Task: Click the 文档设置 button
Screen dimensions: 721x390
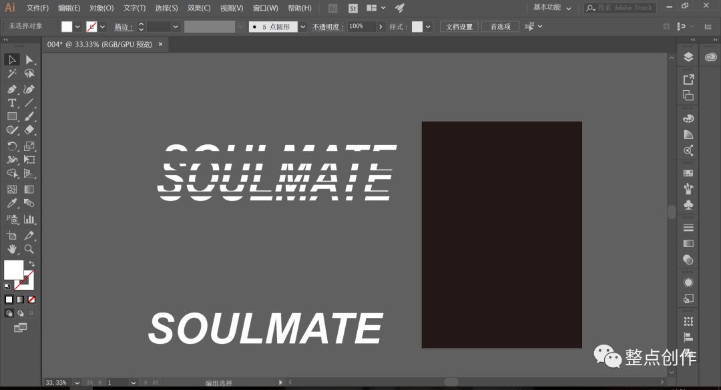Action: (x=459, y=27)
